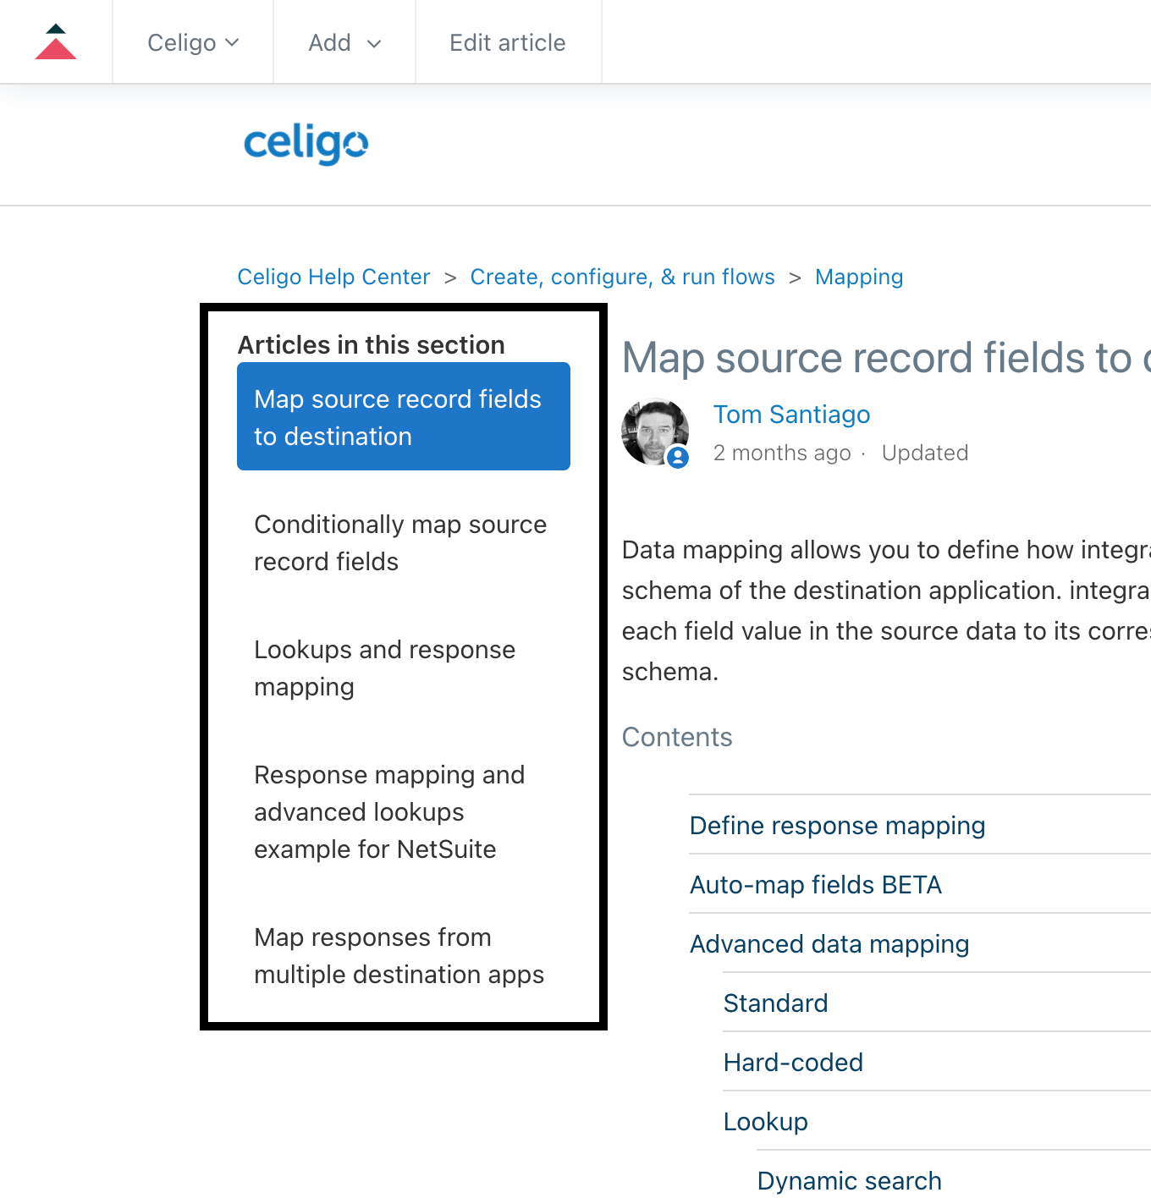Go to Create, configure, & run flows breadcrumb
Screen dimensions: 1151x1198
[622, 277]
